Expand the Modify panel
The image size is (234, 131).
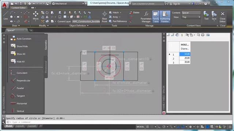(44, 26)
